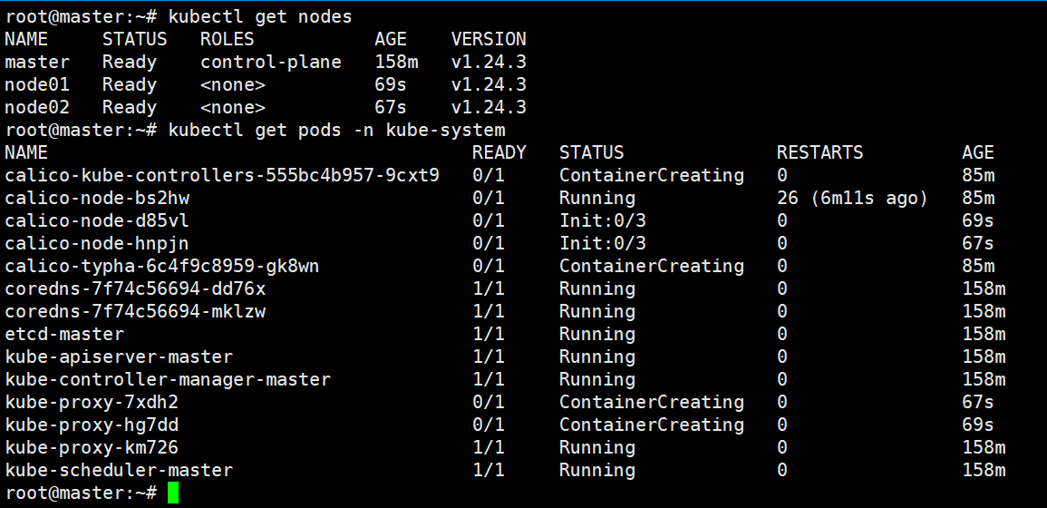Click the node01 name in nodes list
This screenshot has width=1047, height=508.
click(37, 84)
